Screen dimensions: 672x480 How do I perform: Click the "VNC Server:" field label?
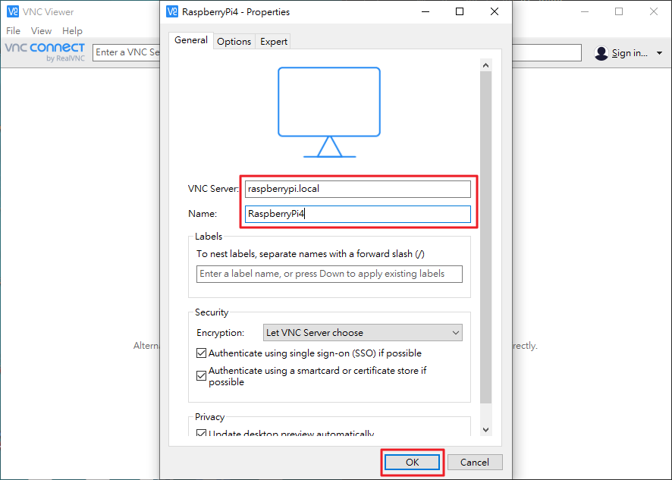click(213, 189)
